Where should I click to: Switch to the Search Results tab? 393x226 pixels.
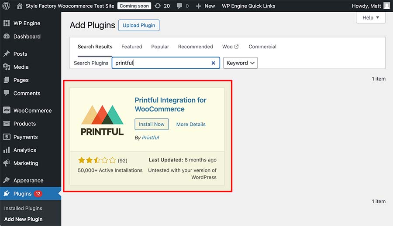click(x=95, y=47)
